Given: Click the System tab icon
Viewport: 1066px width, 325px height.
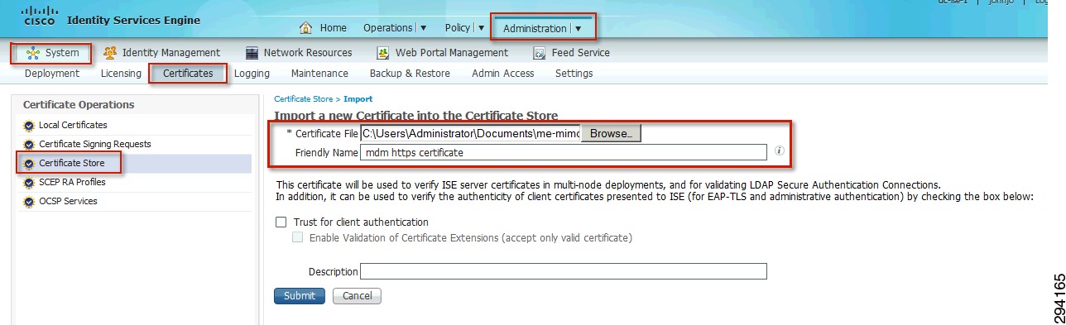Looking at the screenshot, I should pyautogui.click(x=33, y=53).
